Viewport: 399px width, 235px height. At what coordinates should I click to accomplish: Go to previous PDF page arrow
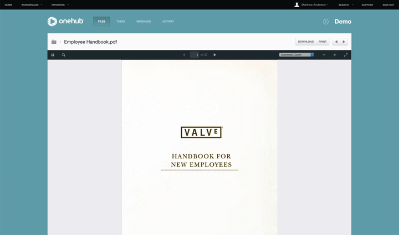click(184, 55)
